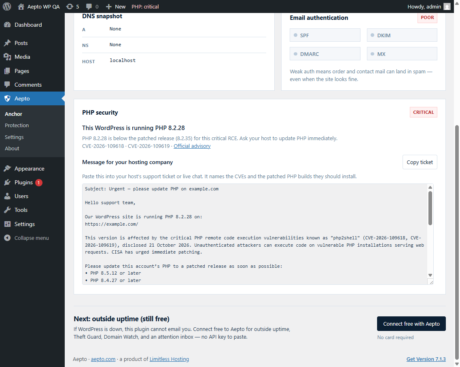Click the DNS snapshot heading
This screenshot has height=367, width=460.
pyautogui.click(x=102, y=17)
